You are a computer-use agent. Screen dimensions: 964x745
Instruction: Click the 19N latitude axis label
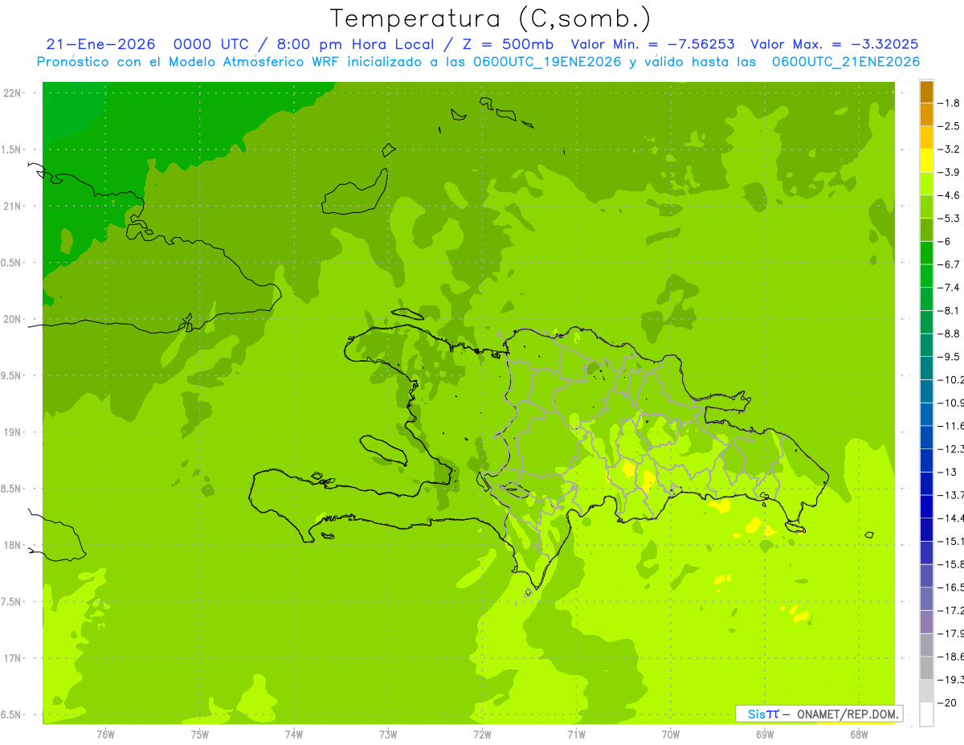[x=13, y=432]
